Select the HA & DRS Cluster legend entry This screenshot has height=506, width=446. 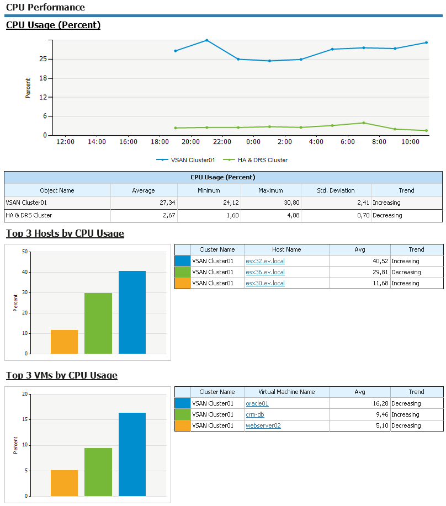coord(255,160)
